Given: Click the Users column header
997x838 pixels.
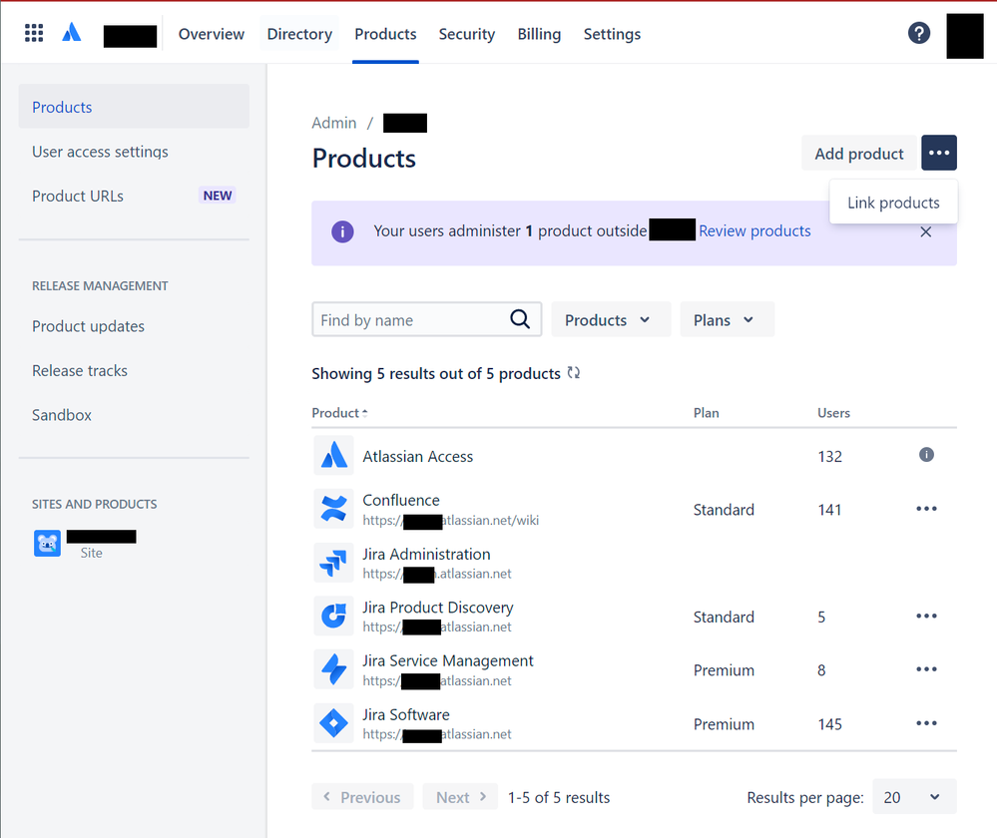Looking at the screenshot, I should 833,413.
